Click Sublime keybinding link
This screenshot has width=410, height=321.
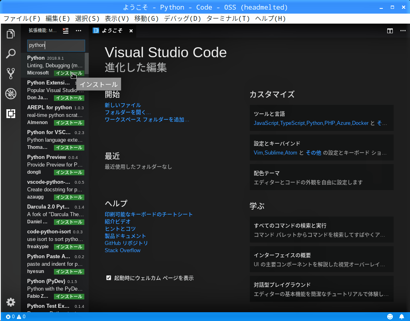274,152
